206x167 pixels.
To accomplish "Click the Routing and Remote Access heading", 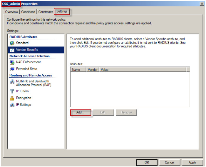I will click(x=31, y=76).
